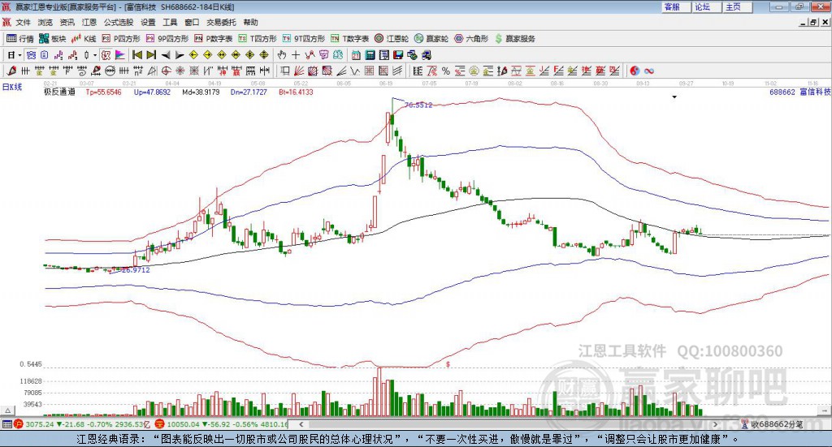
Task: Click the 论坛 forum button
Action: point(706,6)
